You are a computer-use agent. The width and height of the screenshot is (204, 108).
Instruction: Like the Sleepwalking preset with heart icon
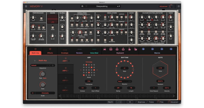pos(86,6)
